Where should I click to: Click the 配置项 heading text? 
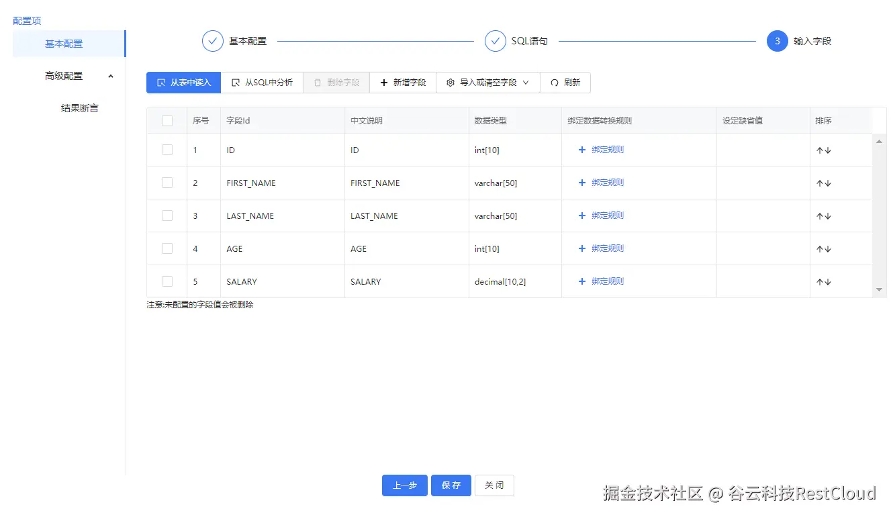27,21
